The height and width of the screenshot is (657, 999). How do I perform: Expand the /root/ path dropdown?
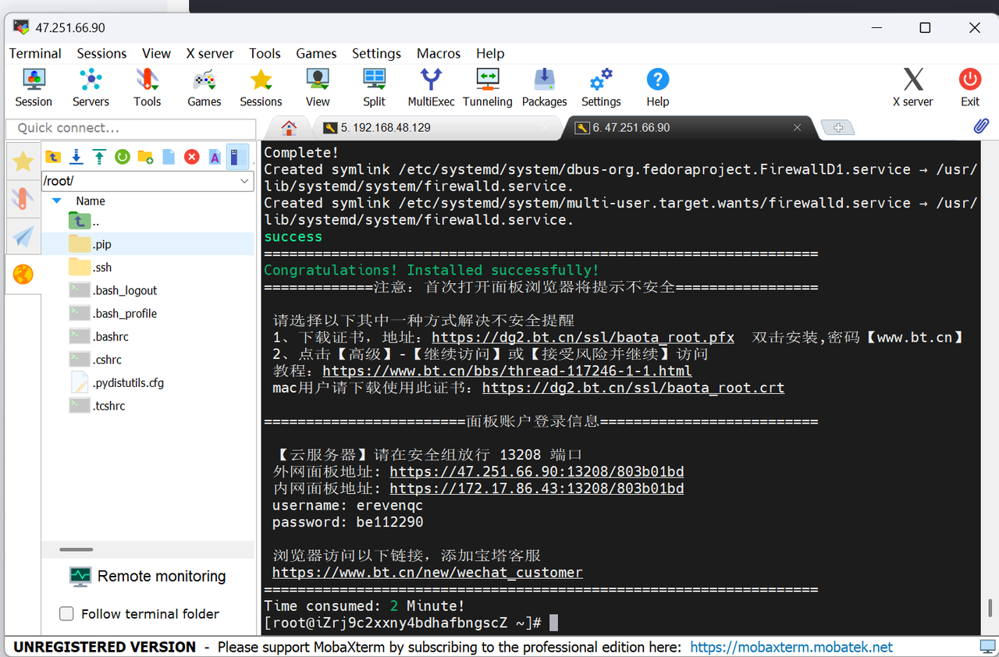pos(245,181)
